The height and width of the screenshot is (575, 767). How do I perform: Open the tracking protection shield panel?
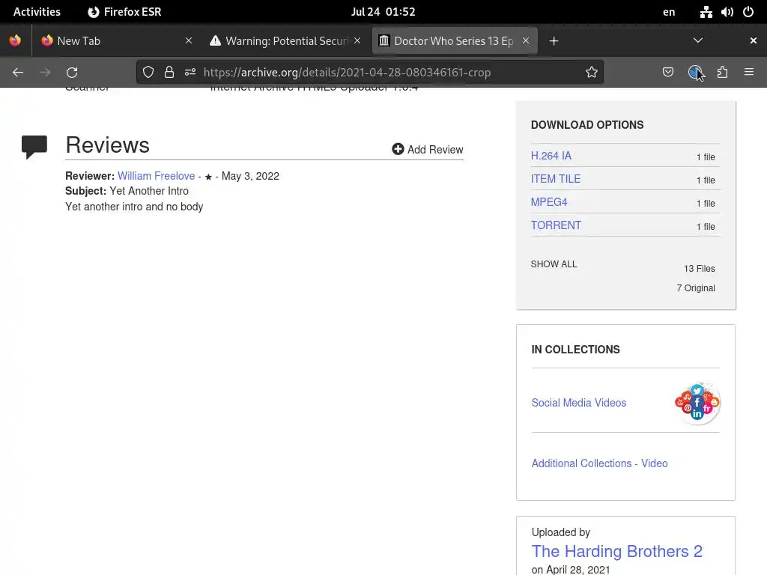coord(148,73)
